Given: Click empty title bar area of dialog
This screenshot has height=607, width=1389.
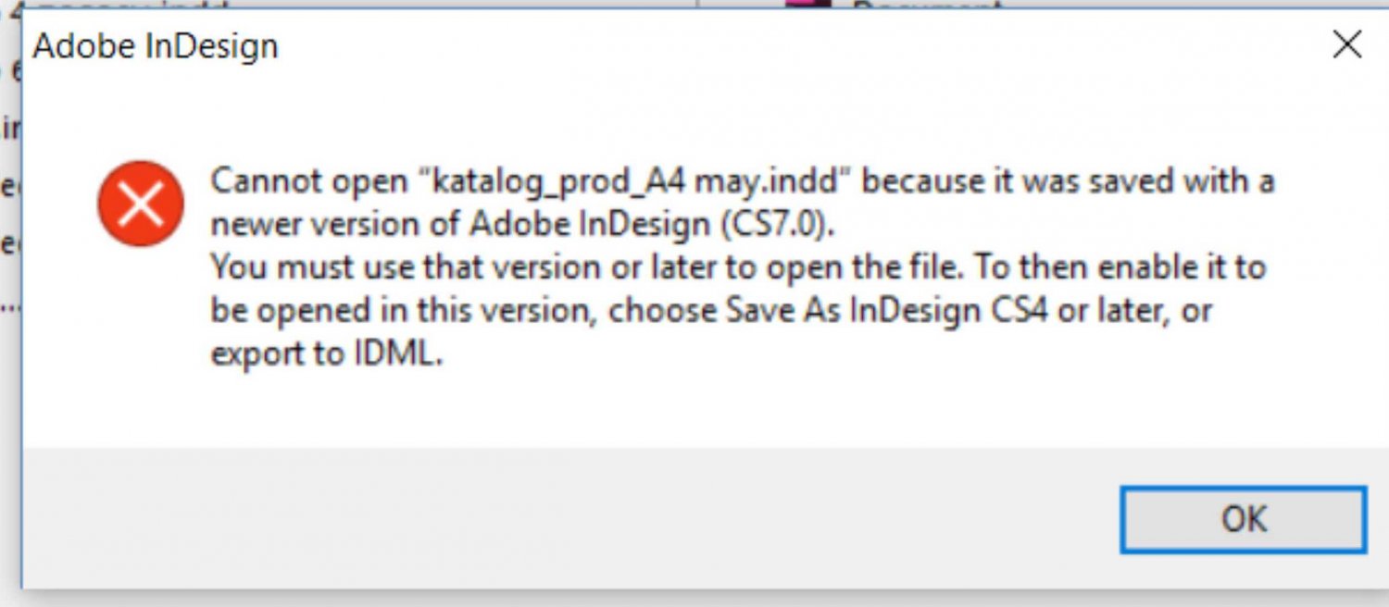Looking at the screenshot, I should [x=787, y=44].
